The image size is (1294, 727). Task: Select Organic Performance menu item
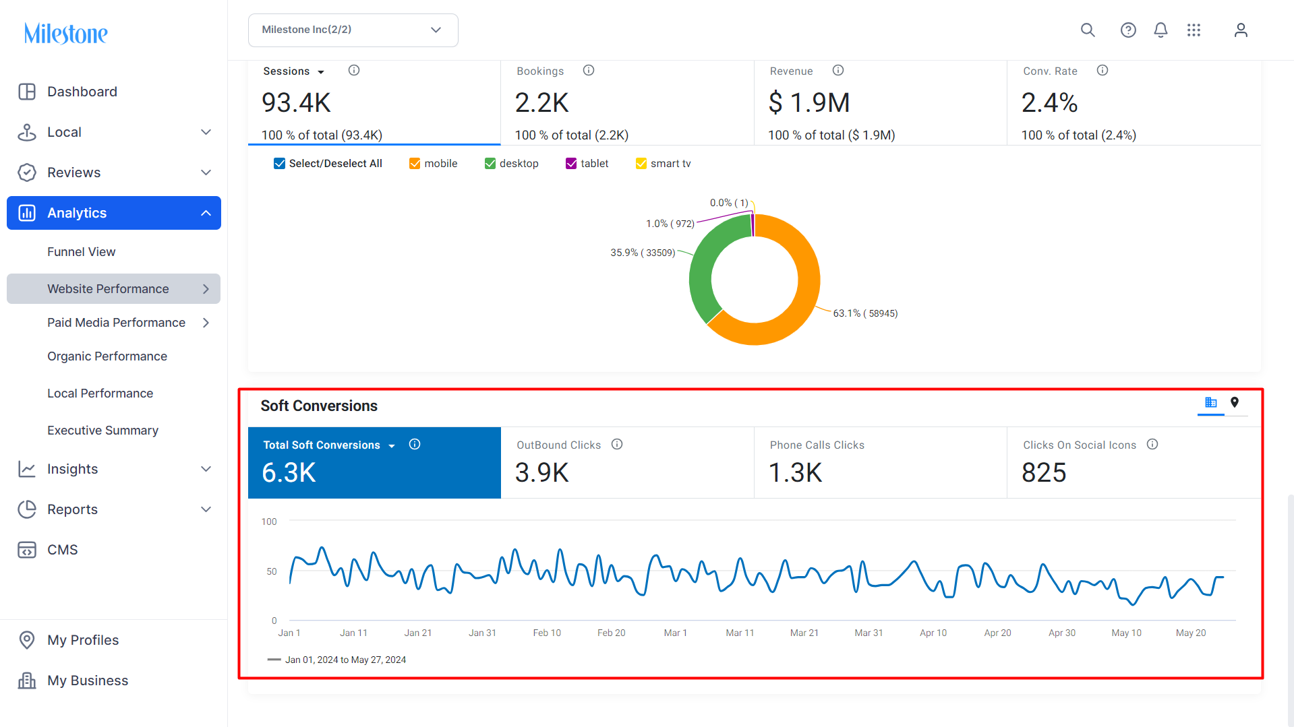[x=107, y=356]
